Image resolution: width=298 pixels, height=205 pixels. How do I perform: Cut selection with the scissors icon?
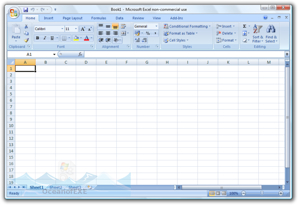pos(26,26)
